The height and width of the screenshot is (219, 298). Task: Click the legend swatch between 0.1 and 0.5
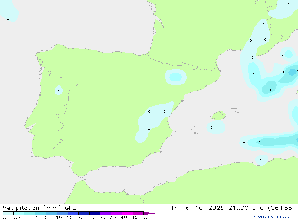click(8, 213)
